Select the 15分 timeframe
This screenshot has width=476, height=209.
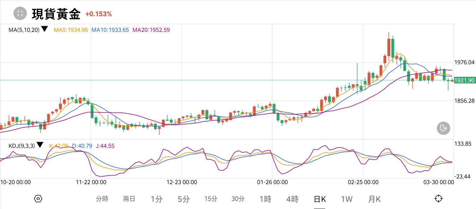[211, 199]
